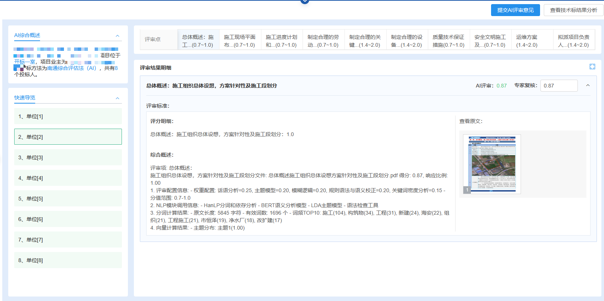This screenshot has height=301, width=604.
Task: Click the 专家复核 score input field
Action: click(559, 86)
